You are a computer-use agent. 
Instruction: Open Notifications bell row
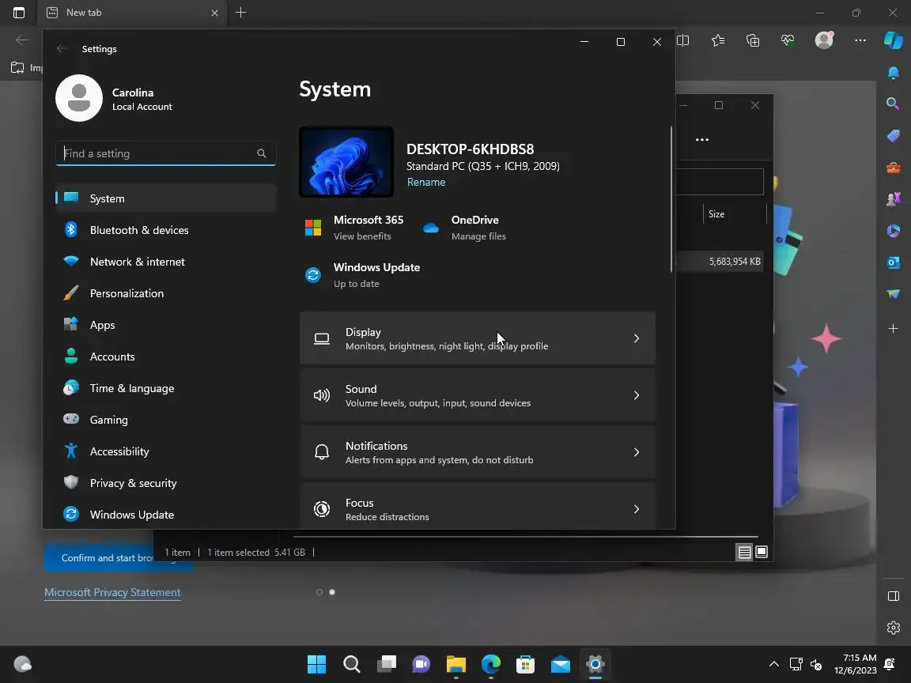[x=478, y=452]
